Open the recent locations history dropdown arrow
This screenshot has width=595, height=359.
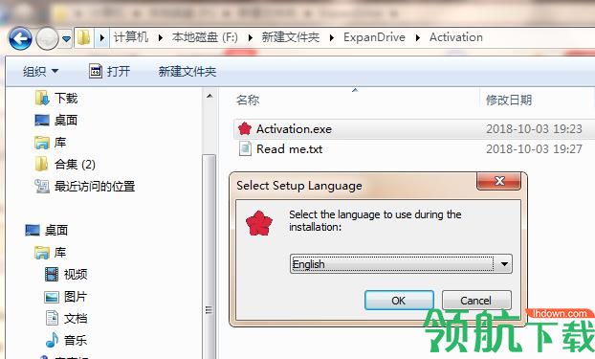click(x=66, y=38)
